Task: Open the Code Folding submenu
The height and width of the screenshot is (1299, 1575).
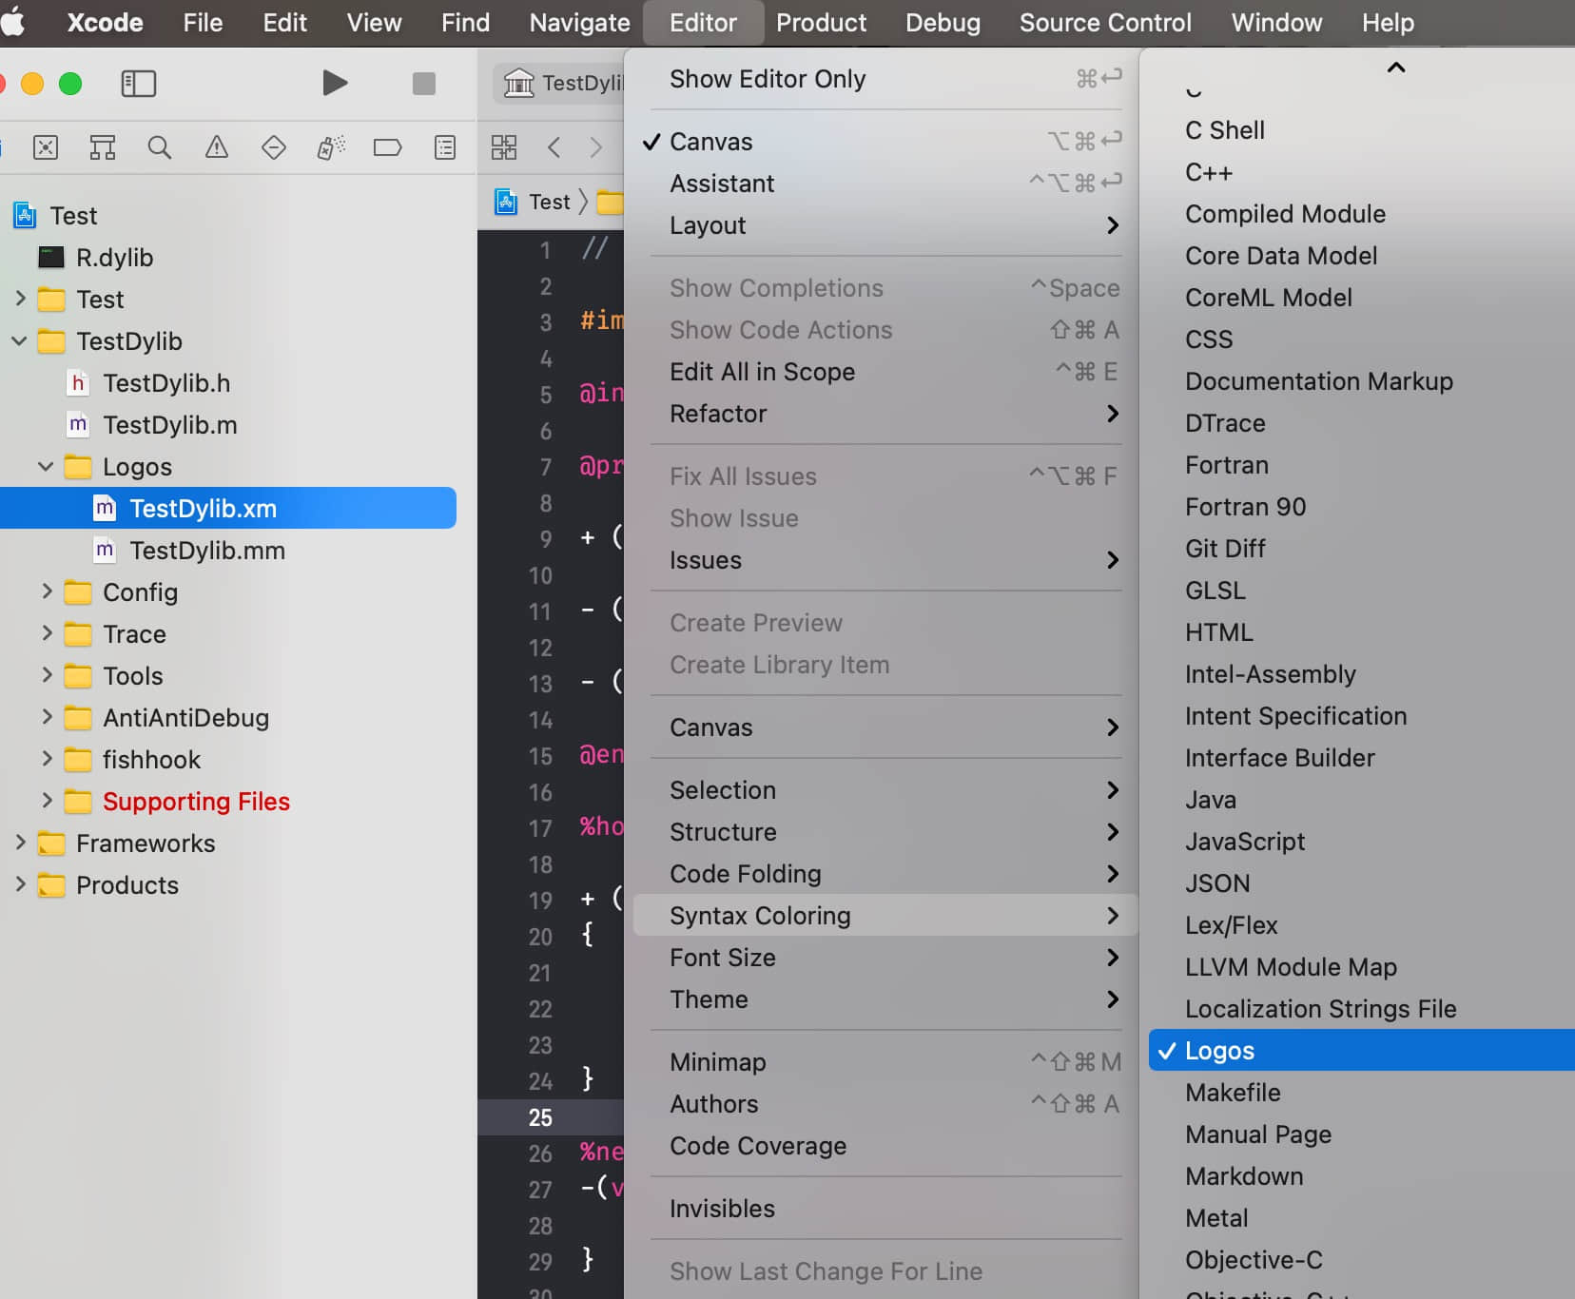Action: 882,874
